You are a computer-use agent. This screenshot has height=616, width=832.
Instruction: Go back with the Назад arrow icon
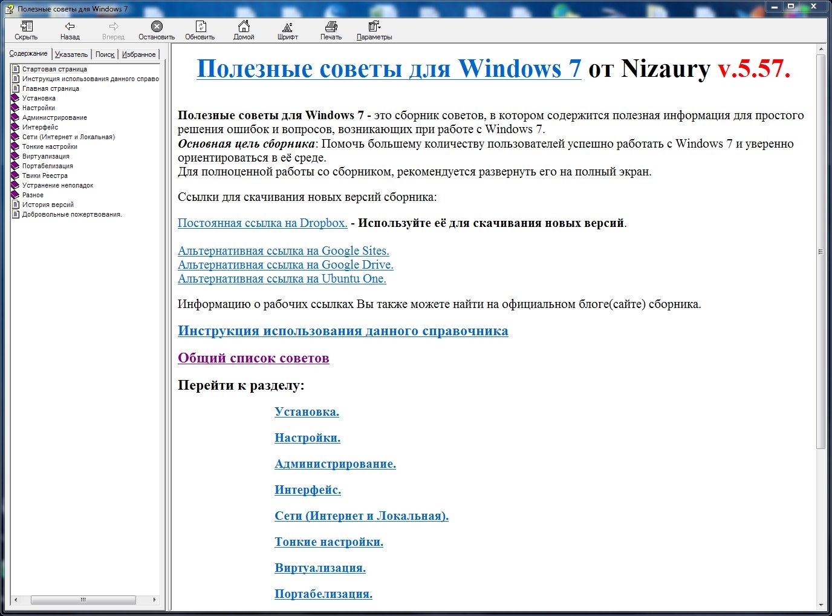(x=70, y=27)
